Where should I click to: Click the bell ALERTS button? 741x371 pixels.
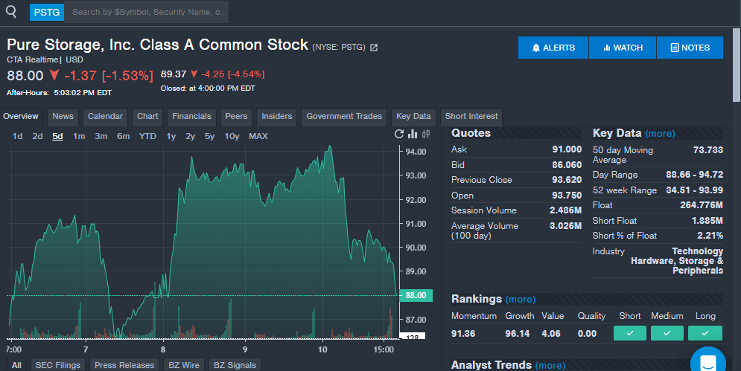(553, 48)
